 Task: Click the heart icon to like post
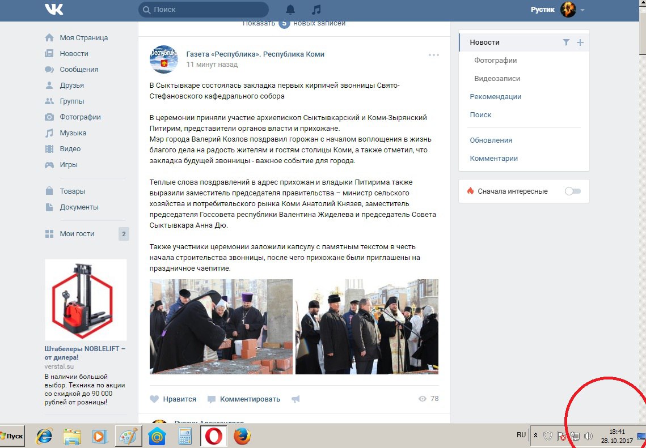tap(154, 399)
